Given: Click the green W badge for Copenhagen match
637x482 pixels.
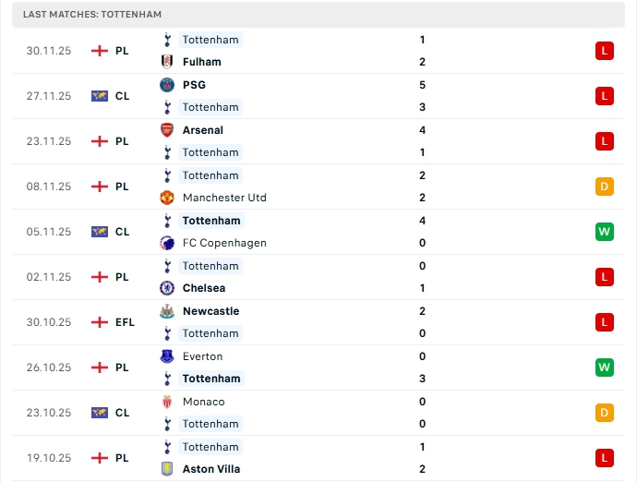Looking at the screenshot, I should [605, 232].
